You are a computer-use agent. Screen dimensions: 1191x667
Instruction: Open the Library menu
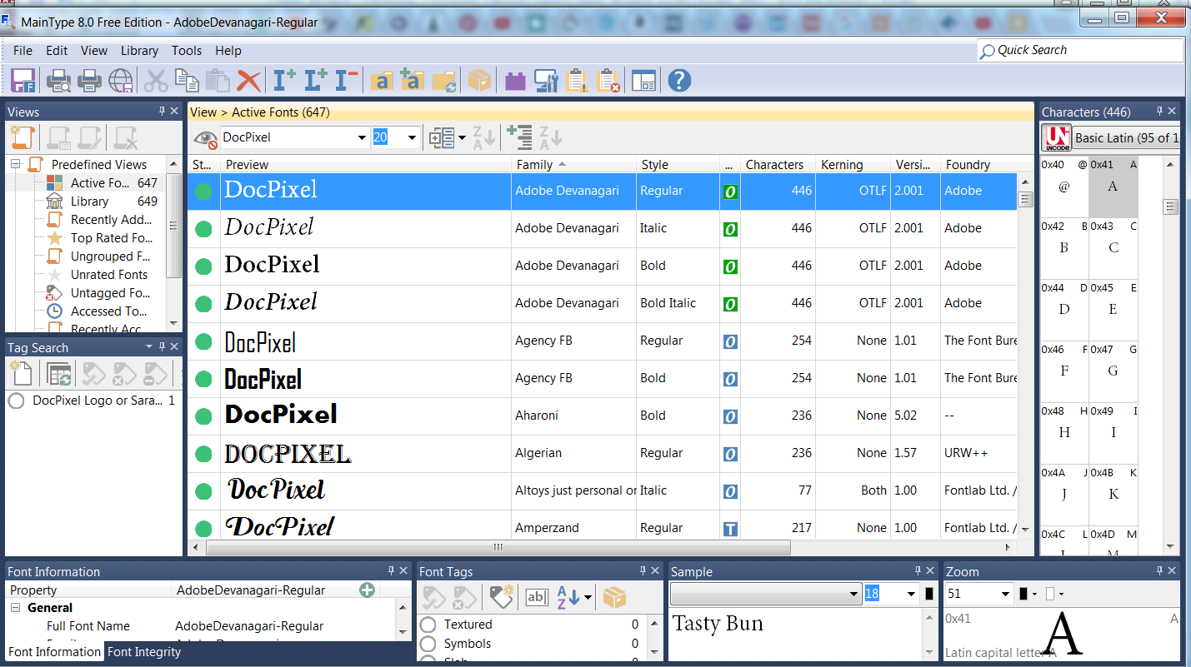point(139,51)
